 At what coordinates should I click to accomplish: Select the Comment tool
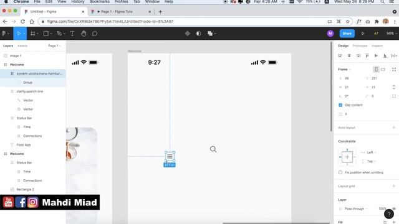click(95, 34)
